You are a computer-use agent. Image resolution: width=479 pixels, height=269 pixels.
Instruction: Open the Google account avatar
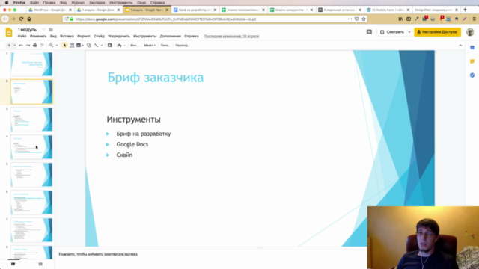pyautogui.click(x=470, y=31)
